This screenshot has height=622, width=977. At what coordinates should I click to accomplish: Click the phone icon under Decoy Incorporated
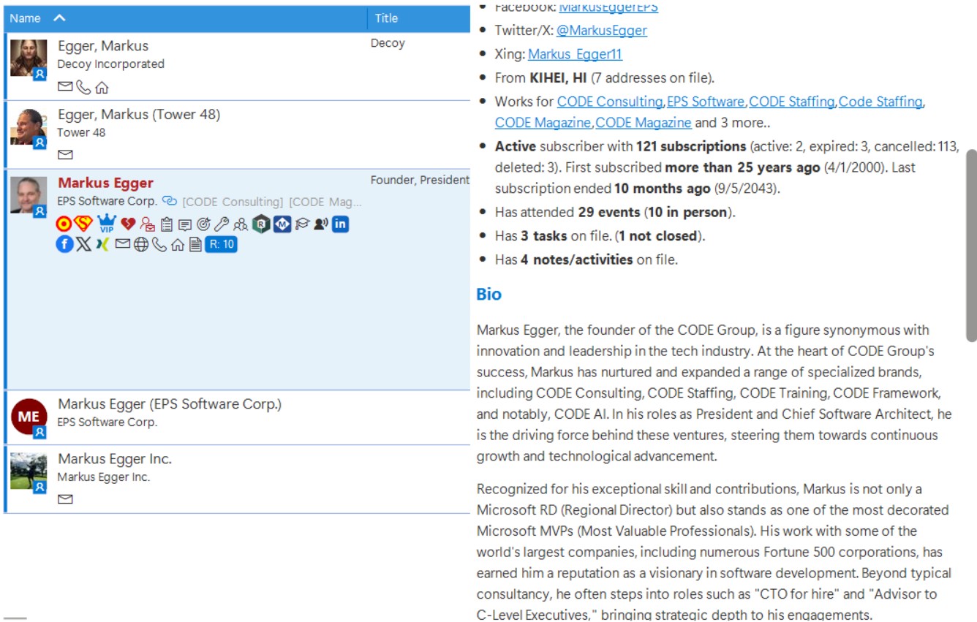pyautogui.click(x=84, y=87)
